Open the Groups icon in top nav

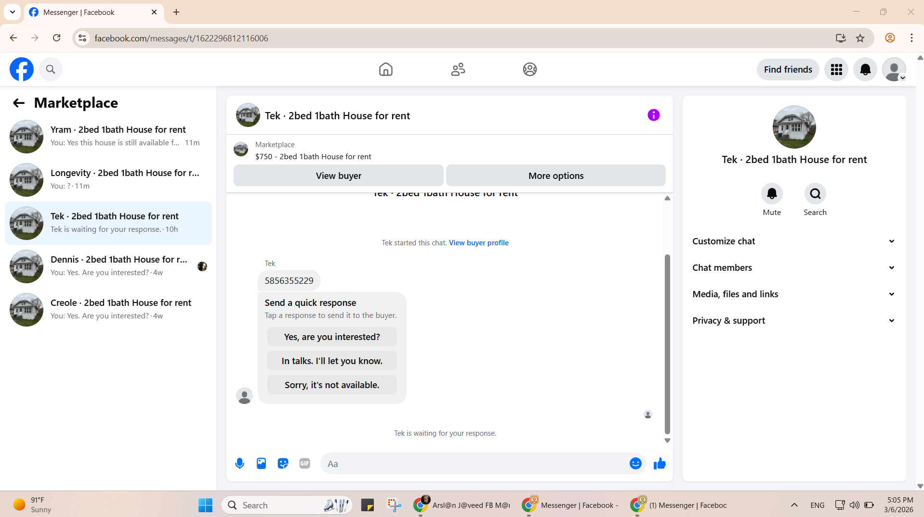click(x=530, y=69)
